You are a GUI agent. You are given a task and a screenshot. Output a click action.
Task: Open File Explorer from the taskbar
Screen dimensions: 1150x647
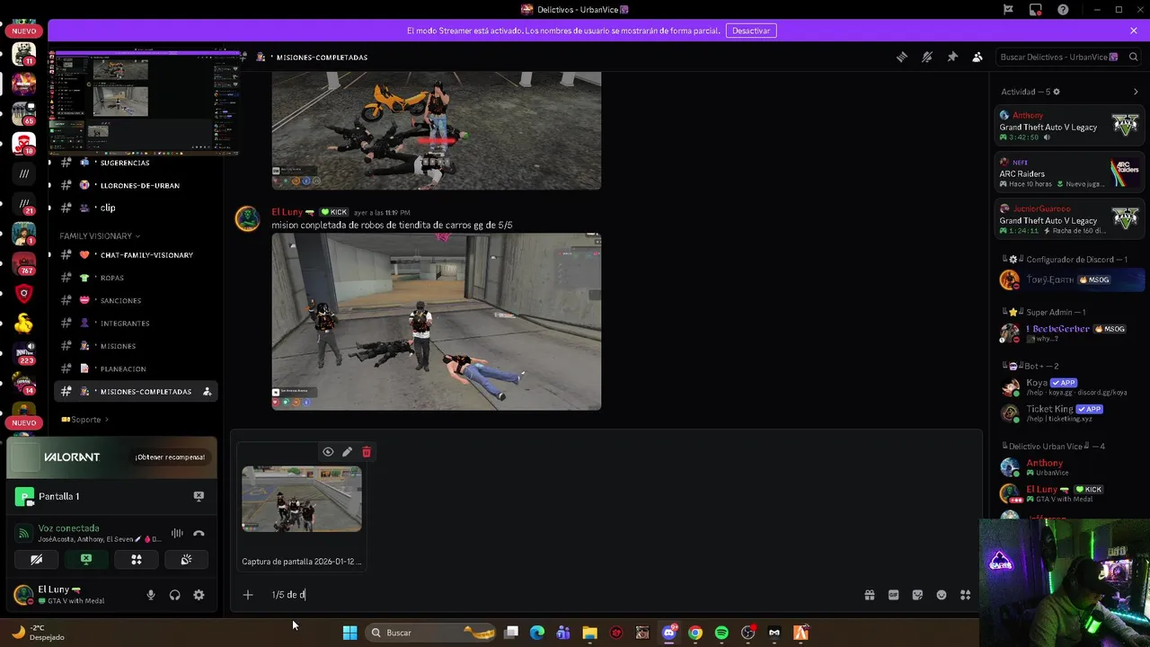click(589, 633)
